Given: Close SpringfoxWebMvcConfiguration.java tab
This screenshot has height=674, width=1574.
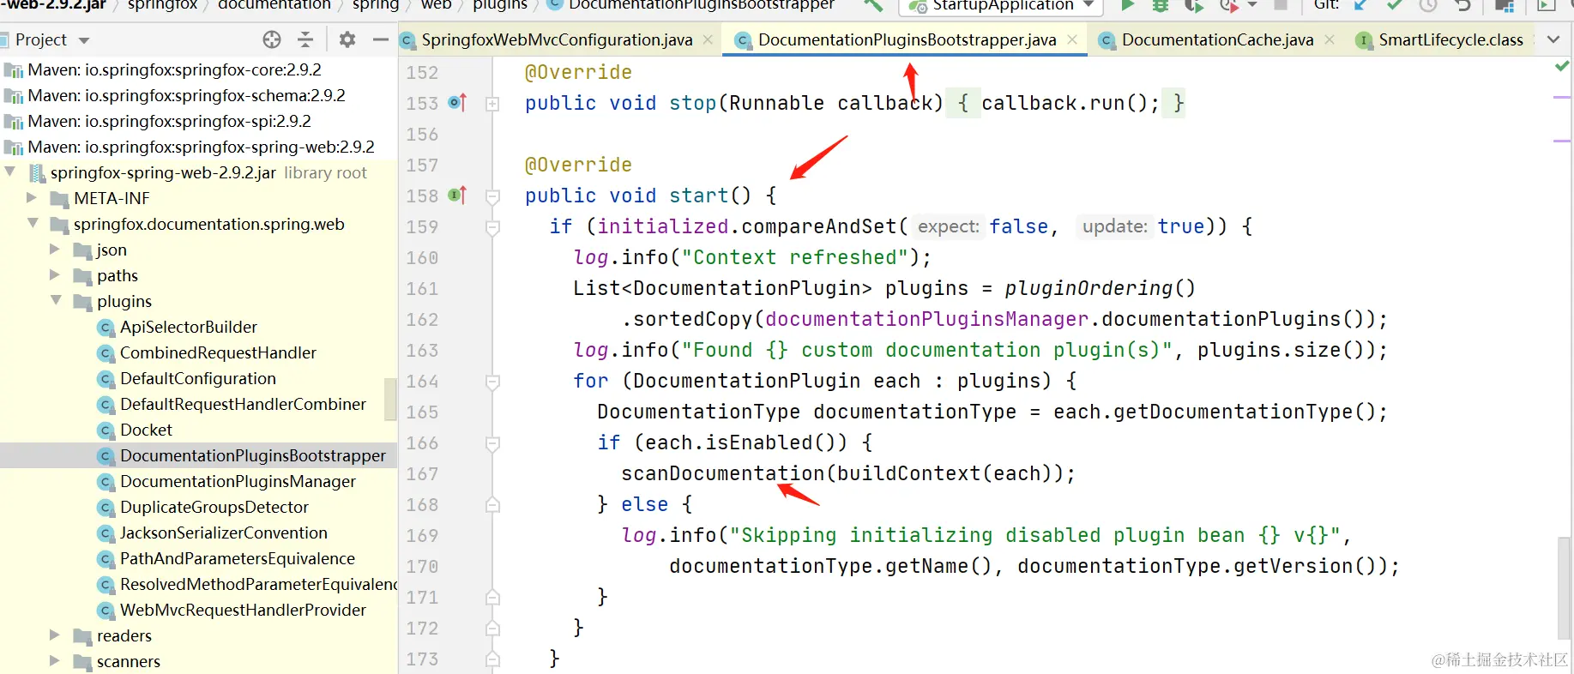Looking at the screenshot, I should click(708, 39).
